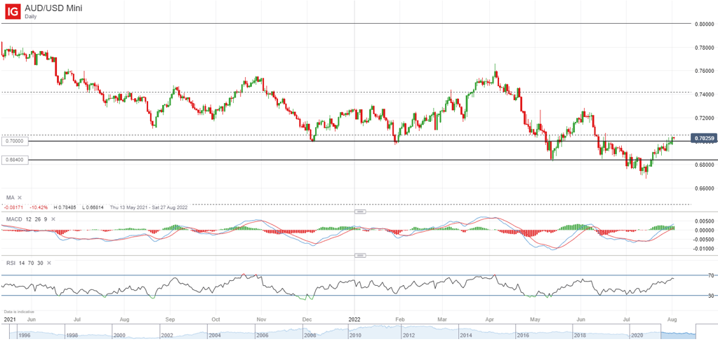Click the 0.78000 price axis label
The width and height of the screenshot is (718, 344).
pos(704,48)
